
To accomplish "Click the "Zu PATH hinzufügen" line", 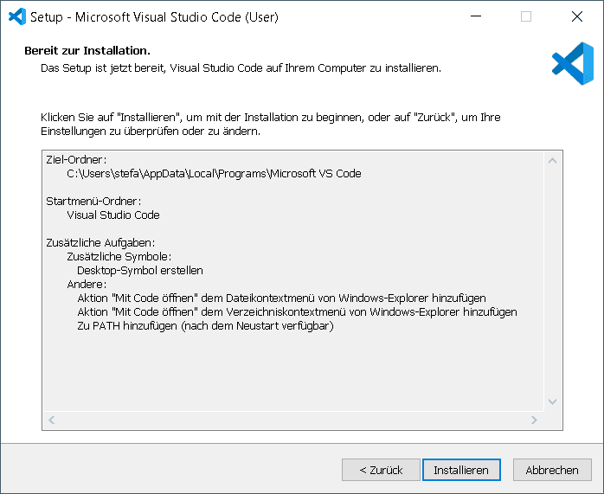I will click(x=205, y=325).
